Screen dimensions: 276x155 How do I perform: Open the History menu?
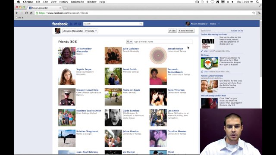[x=63, y=2]
